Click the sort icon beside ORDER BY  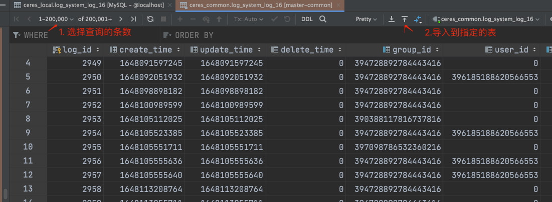(x=167, y=35)
